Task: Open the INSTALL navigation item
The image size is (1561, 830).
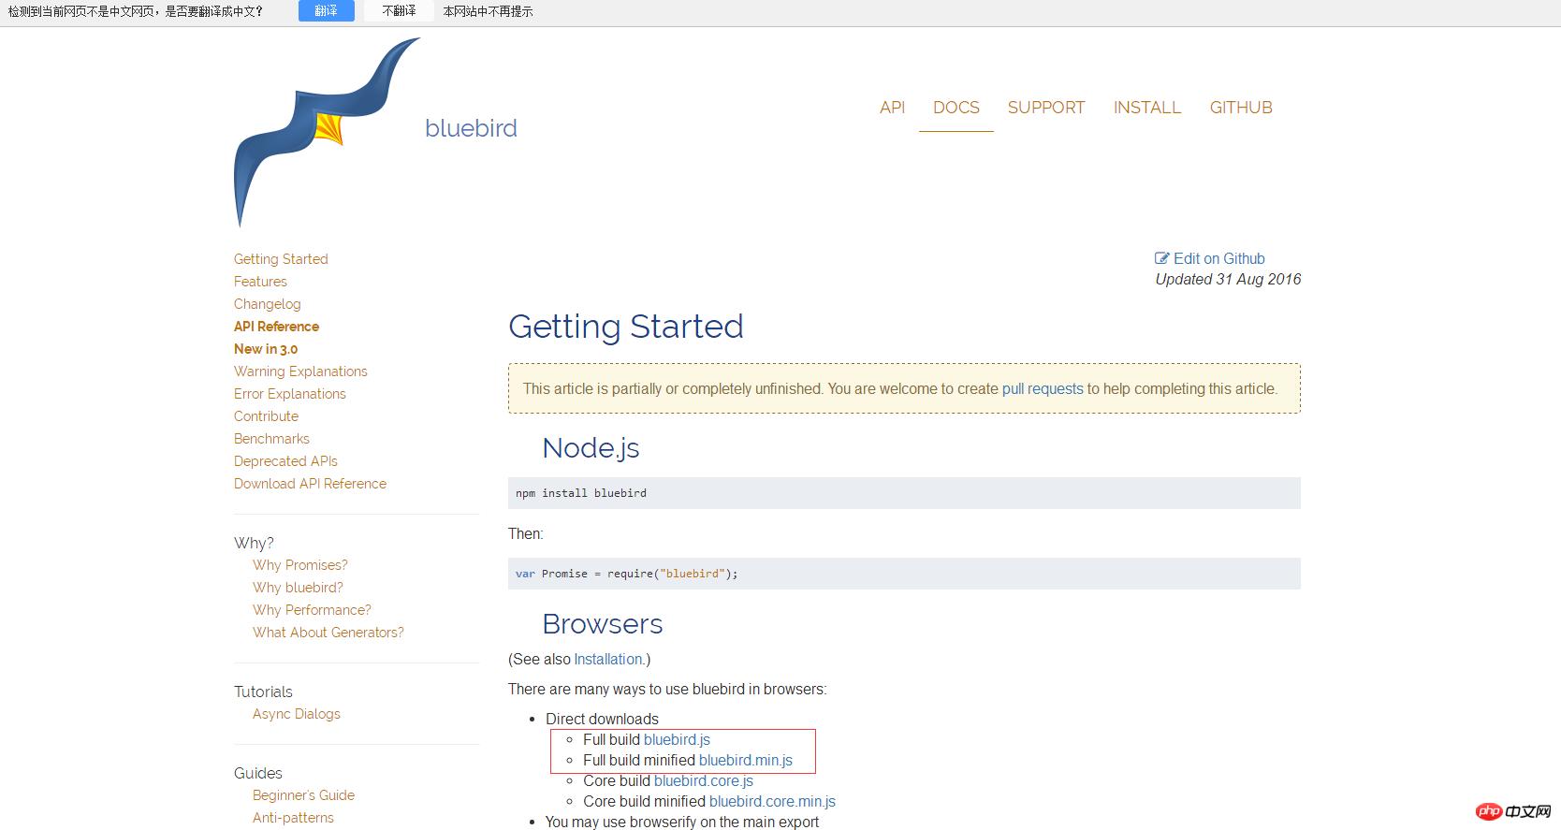Action: (1146, 108)
